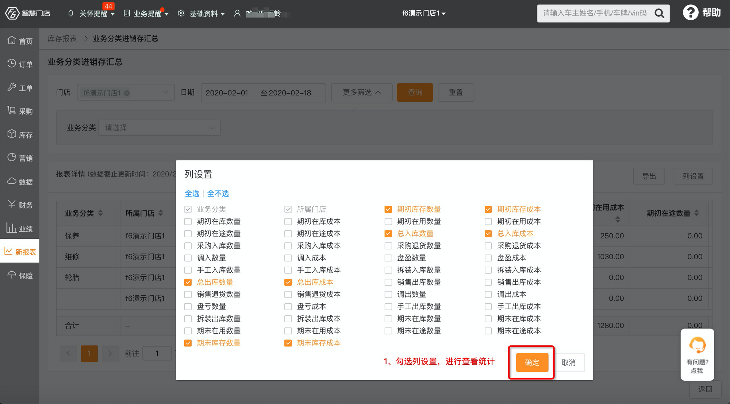Screen dimensions: 730x404
Task: Click the 财务 yen icon in sidebar
Action: tap(12, 204)
